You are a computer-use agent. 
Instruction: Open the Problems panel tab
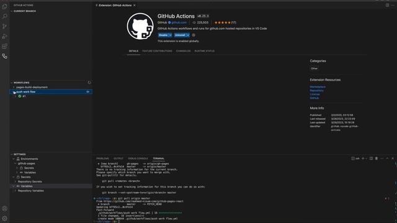coord(102,159)
